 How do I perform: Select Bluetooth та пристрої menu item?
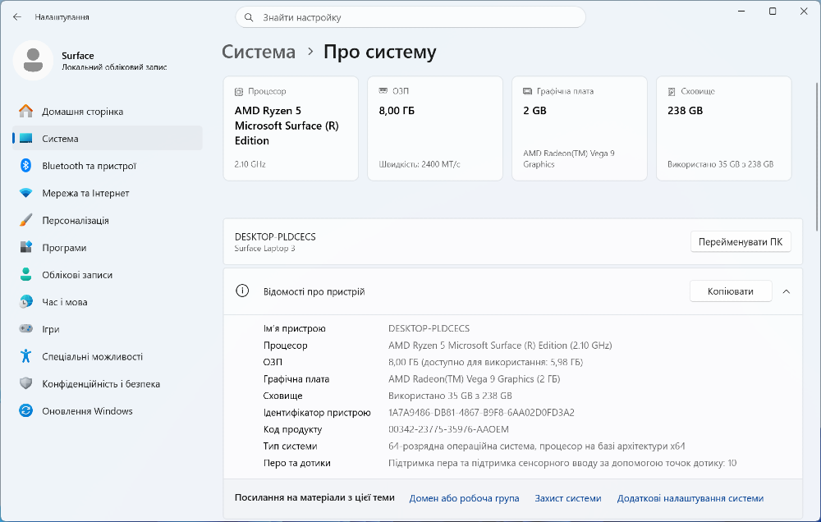pyautogui.click(x=108, y=166)
